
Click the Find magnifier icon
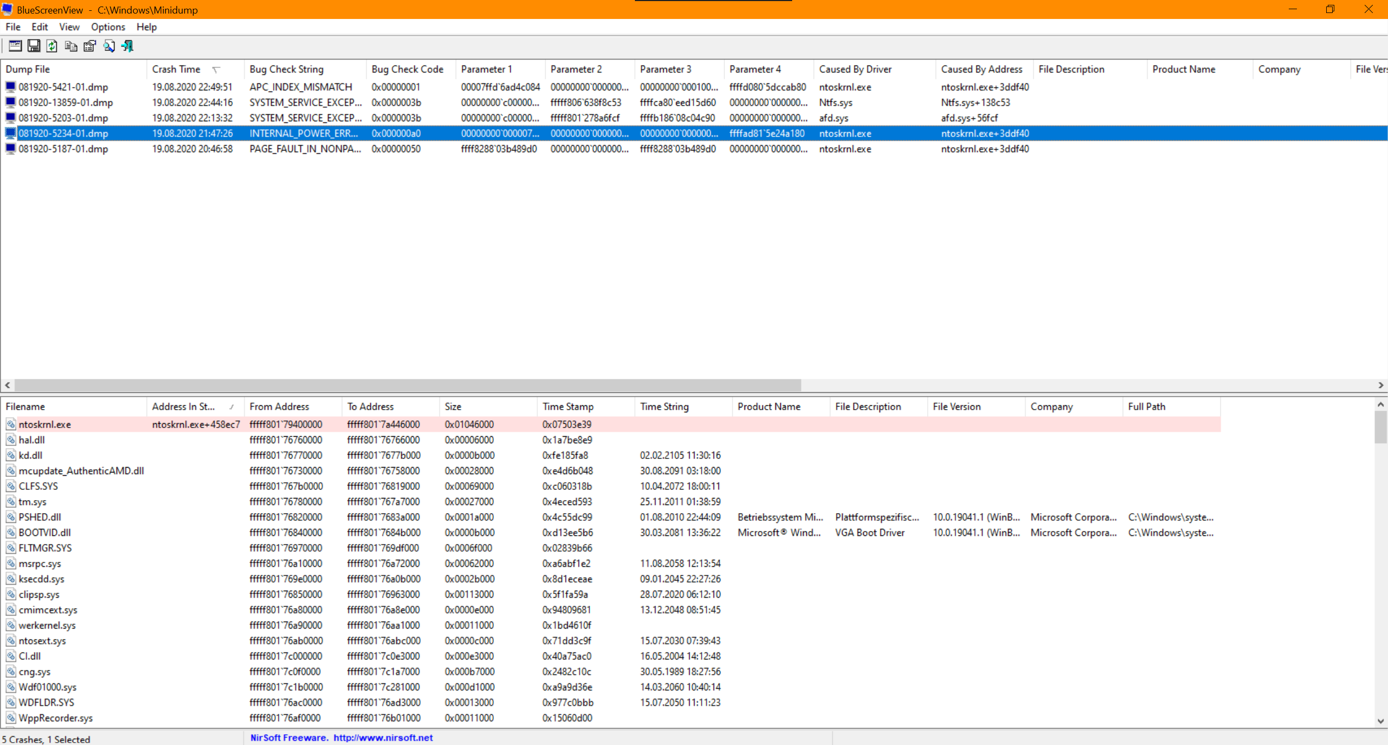[x=109, y=46]
